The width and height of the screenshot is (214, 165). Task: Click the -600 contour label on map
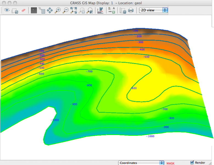click(x=134, y=88)
